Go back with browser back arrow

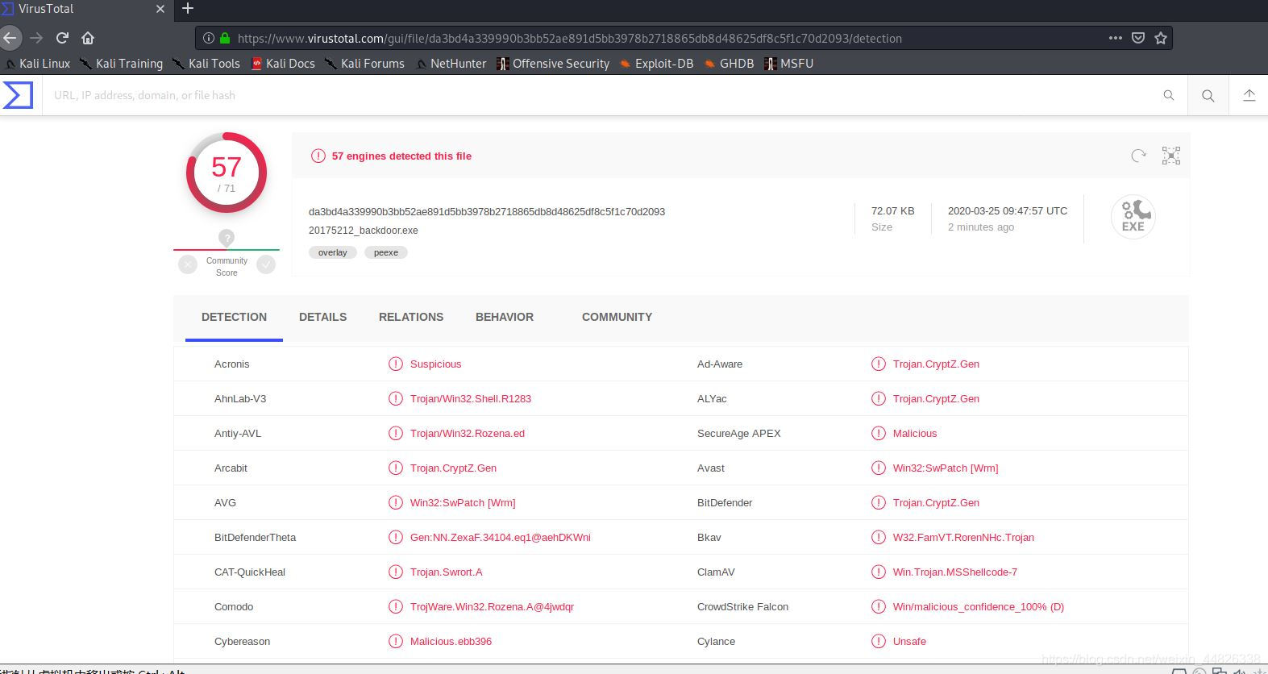9,38
